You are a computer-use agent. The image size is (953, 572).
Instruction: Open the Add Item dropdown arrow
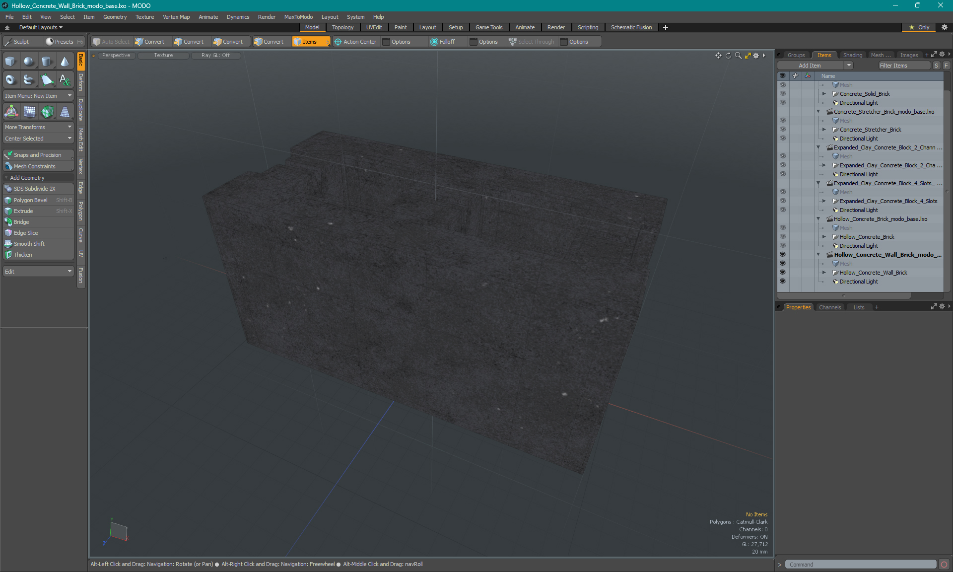[x=849, y=66]
